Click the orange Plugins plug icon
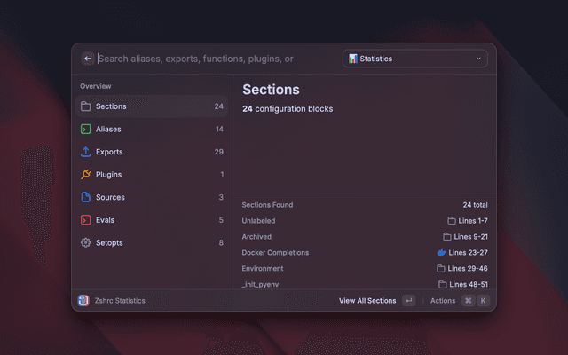Viewport: 568px width, 355px height. 86,175
